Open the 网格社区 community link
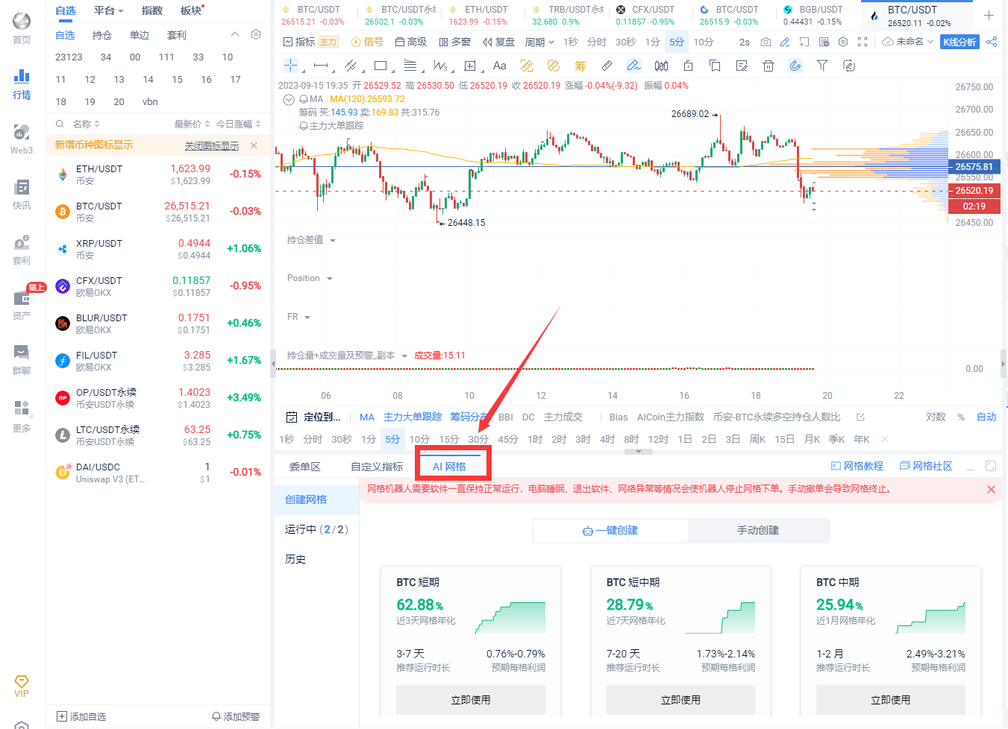Viewport: 1008px width, 729px height. (926, 466)
